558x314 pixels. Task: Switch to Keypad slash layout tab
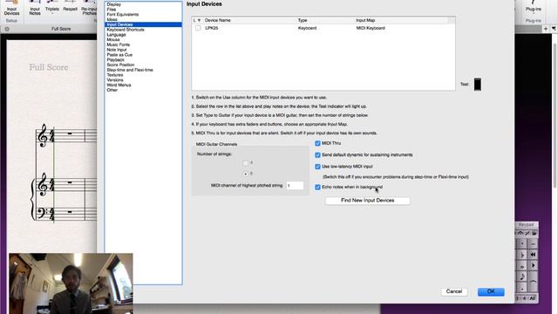[527, 233]
